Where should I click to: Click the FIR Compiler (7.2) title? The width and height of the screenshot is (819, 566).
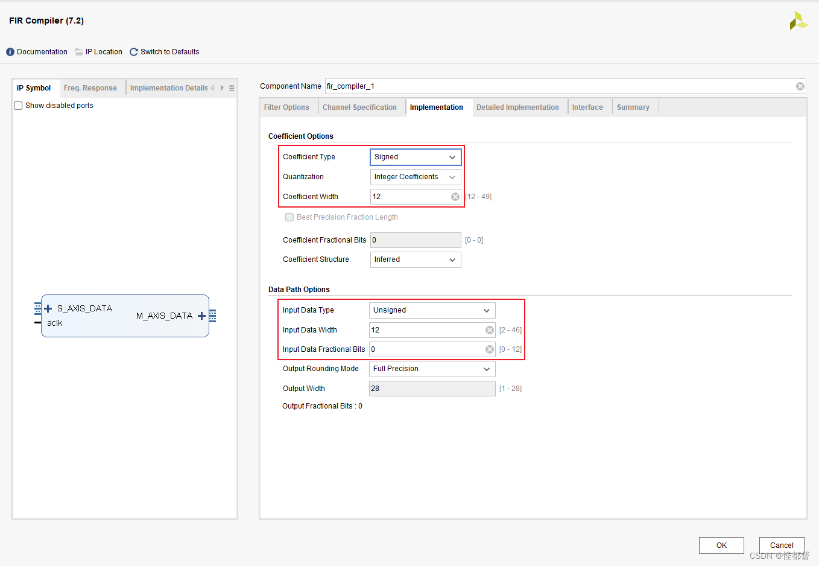tap(46, 21)
